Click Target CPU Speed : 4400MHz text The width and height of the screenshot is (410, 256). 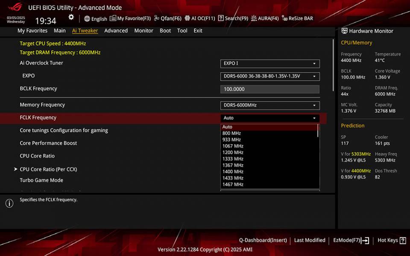[53, 44]
